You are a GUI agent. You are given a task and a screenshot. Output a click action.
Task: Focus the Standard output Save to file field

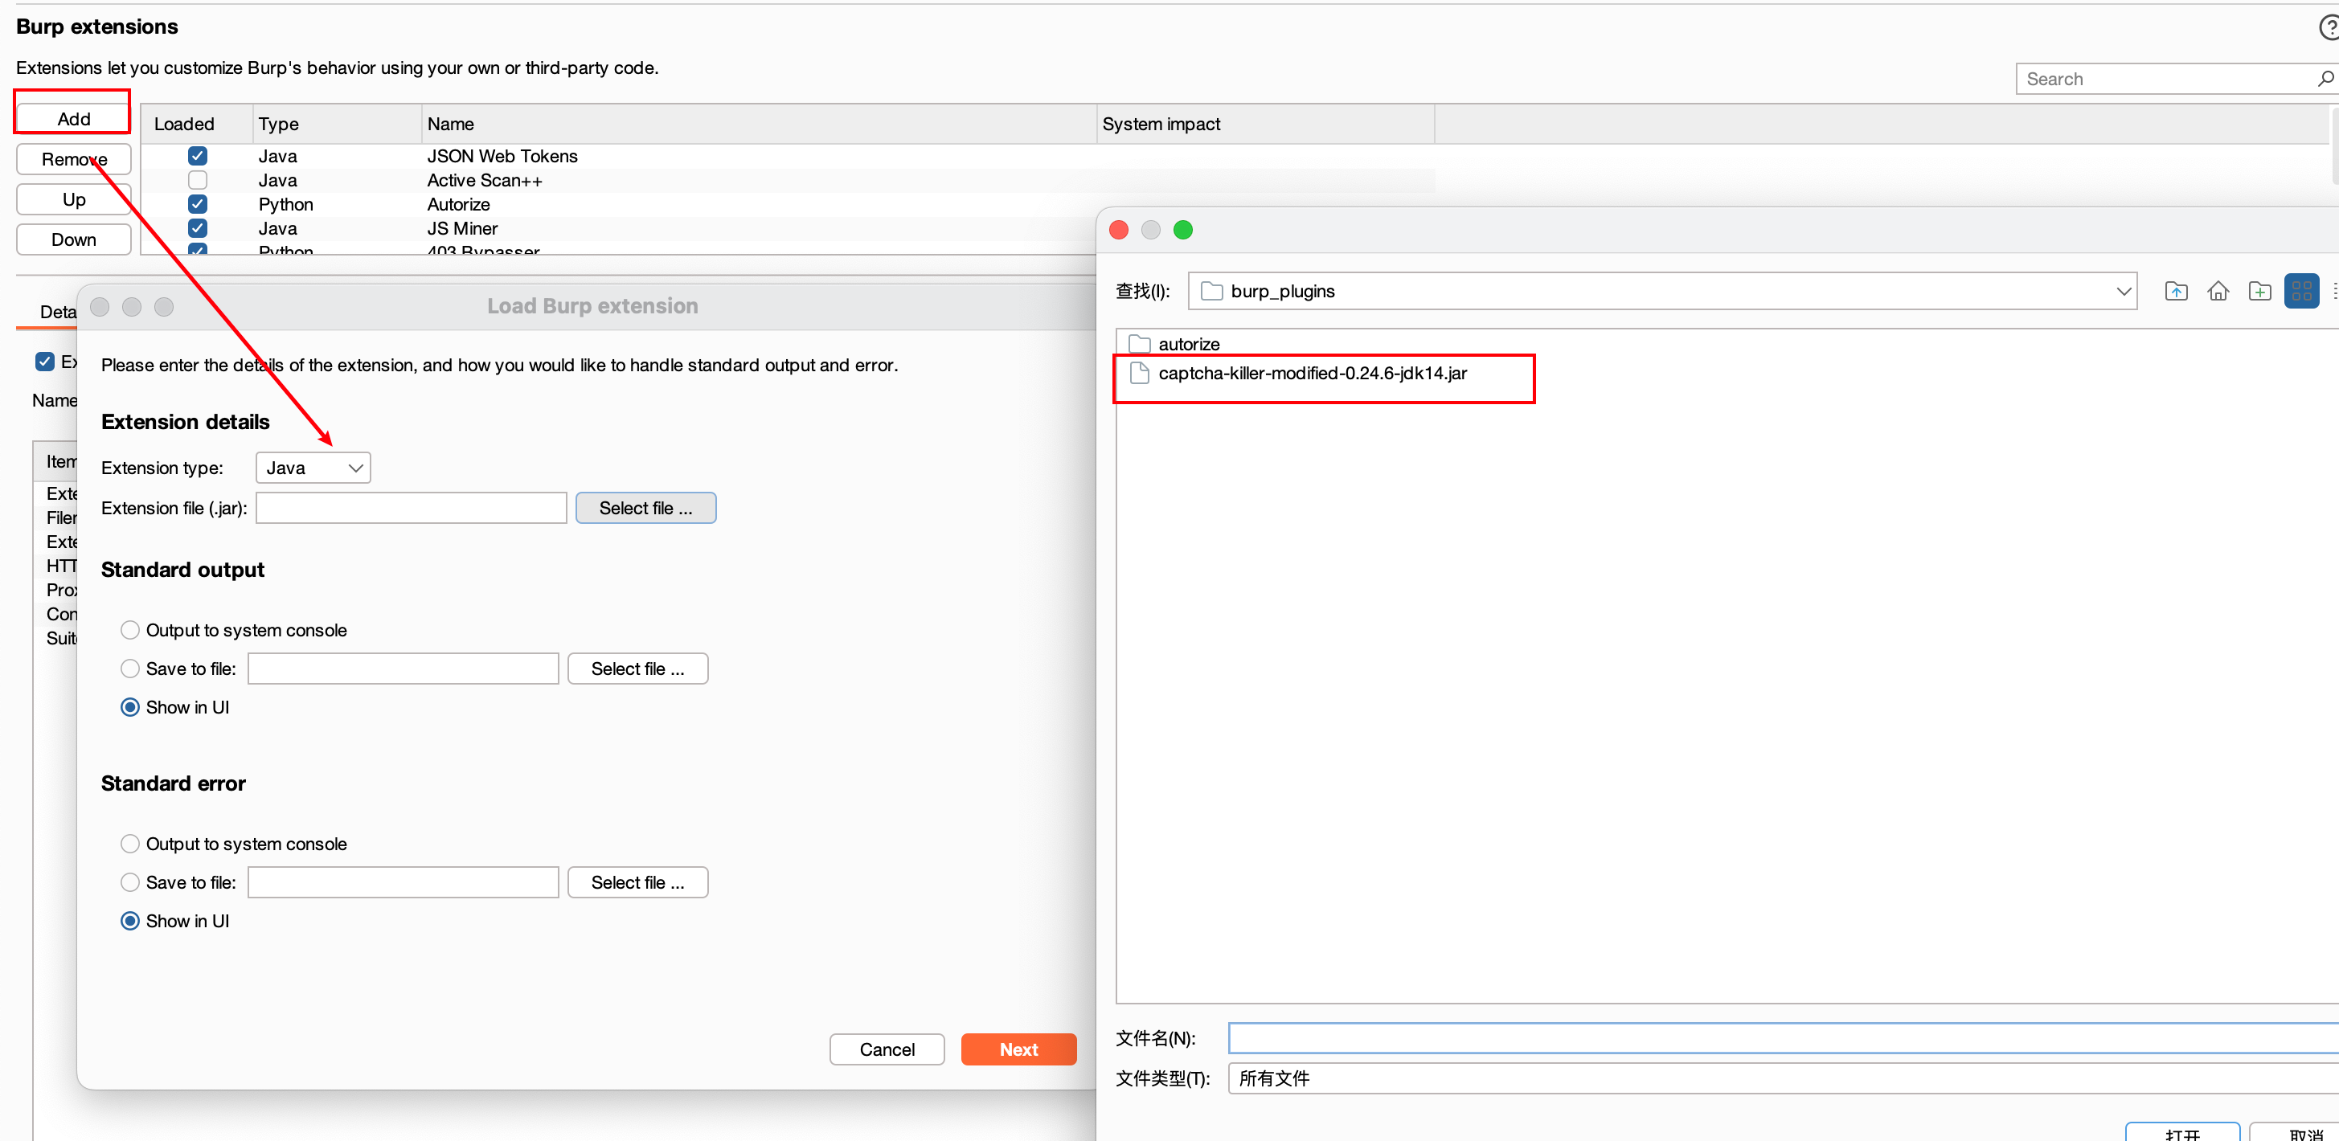[403, 669]
